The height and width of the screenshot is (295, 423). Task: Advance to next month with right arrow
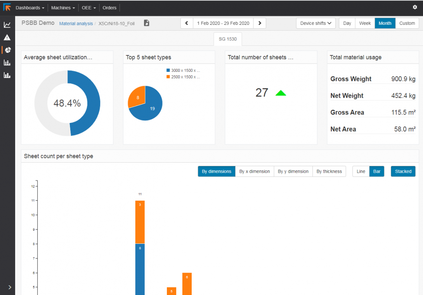pyautogui.click(x=260, y=23)
